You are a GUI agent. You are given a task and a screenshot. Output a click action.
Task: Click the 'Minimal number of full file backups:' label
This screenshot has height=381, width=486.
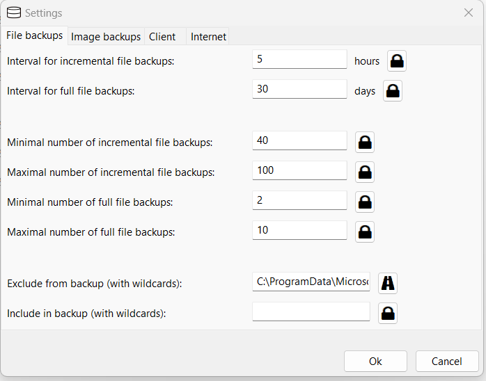90,202
